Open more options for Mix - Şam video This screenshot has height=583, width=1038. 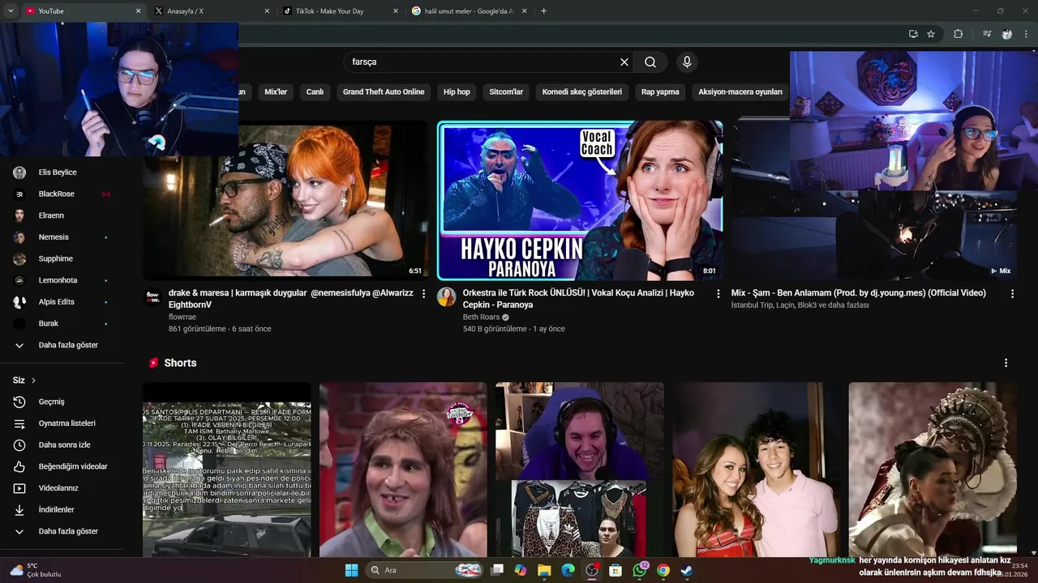[1012, 294]
